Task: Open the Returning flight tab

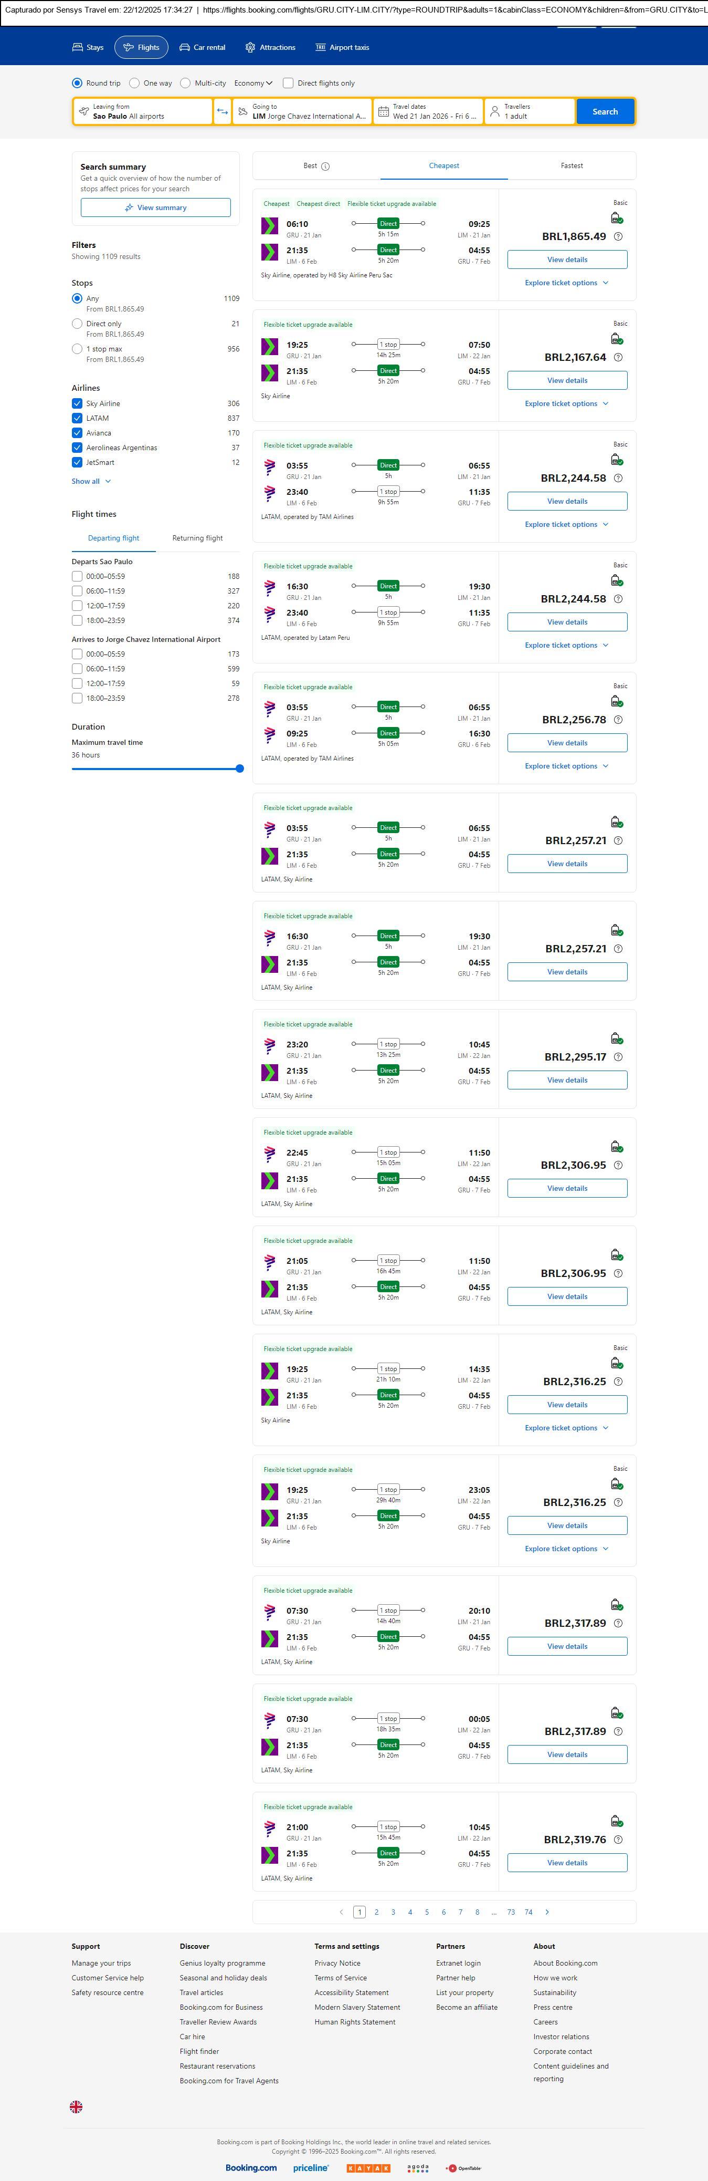Action: coord(197,538)
